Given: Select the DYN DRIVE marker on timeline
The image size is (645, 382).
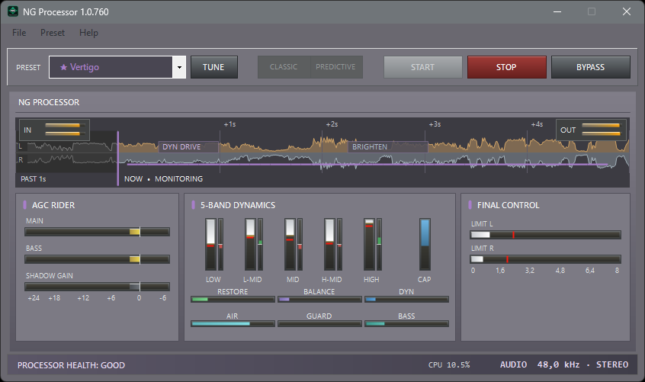Looking at the screenshot, I should point(188,147).
